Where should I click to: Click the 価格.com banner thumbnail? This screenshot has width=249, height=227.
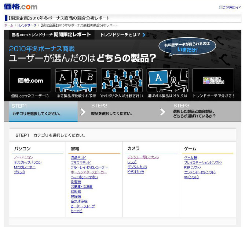coord(30,81)
